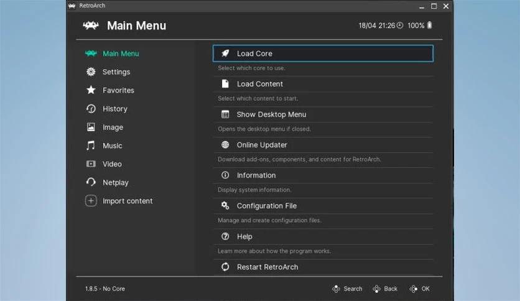Click the Back gamepad hint icon
Screen dimensions: 520x301
click(376, 289)
